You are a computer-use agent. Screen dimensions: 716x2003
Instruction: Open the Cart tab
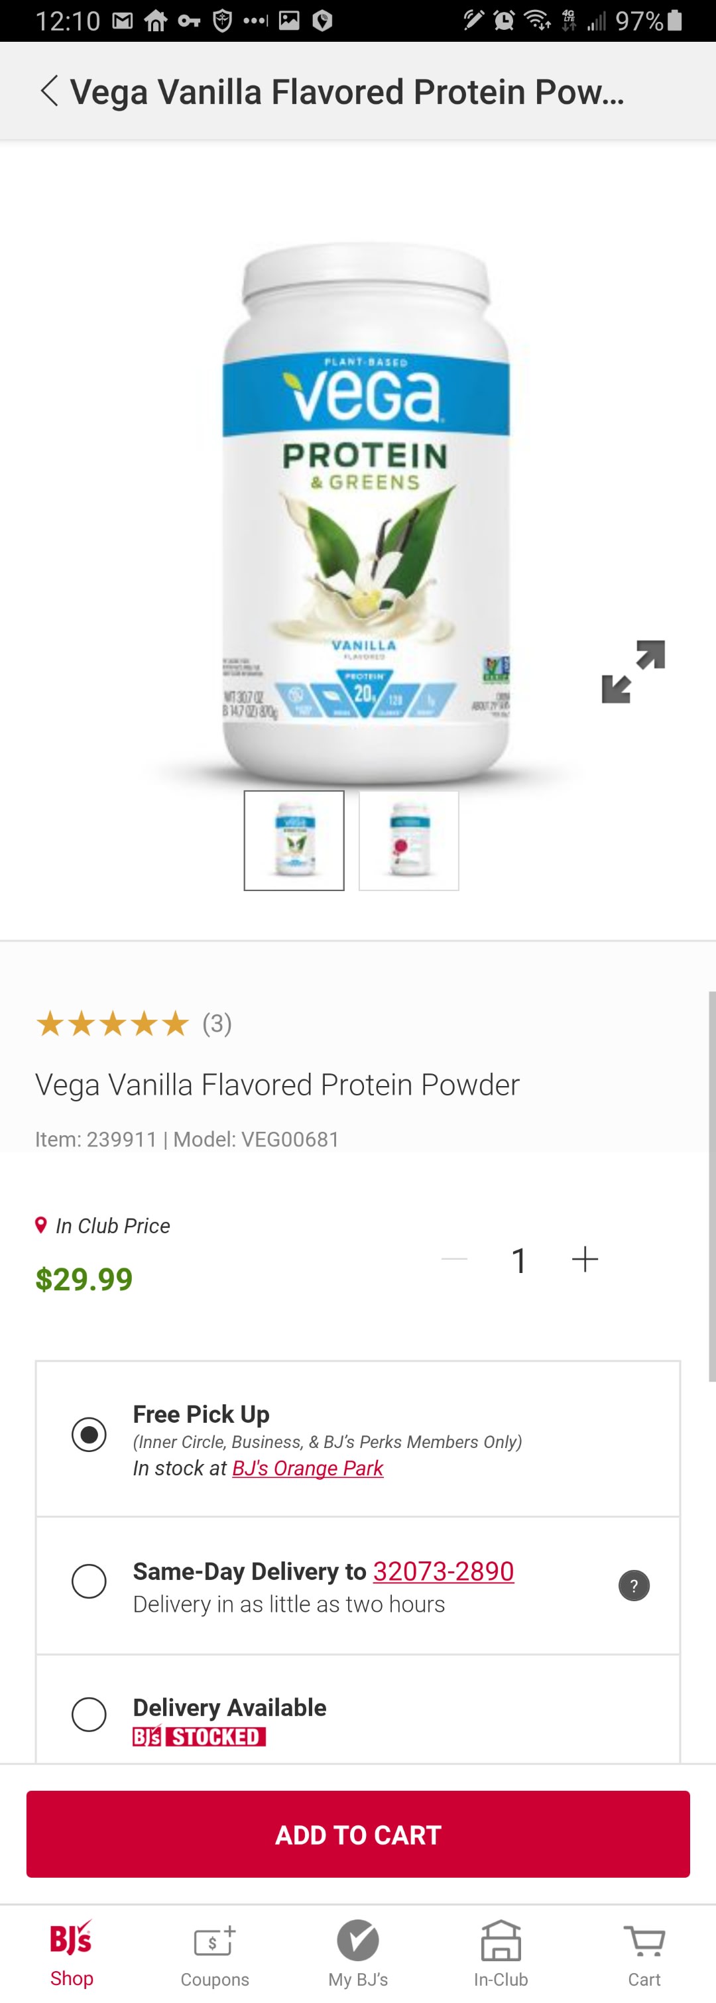[x=644, y=1955]
